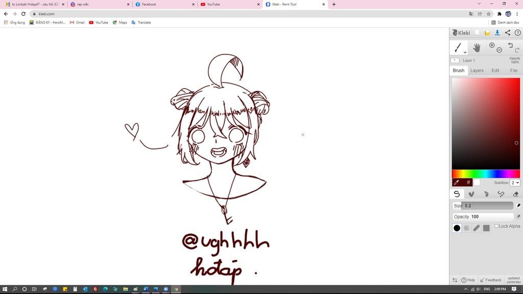Image resolution: width=523 pixels, height=294 pixels.
Task: Click the 'updated yesterday' changelog link
Action: [514, 280]
